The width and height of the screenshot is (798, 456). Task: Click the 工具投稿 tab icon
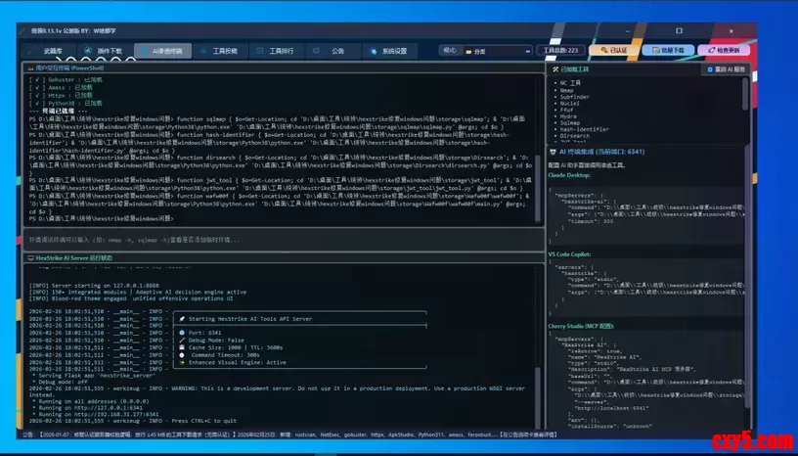coord(203,50)
